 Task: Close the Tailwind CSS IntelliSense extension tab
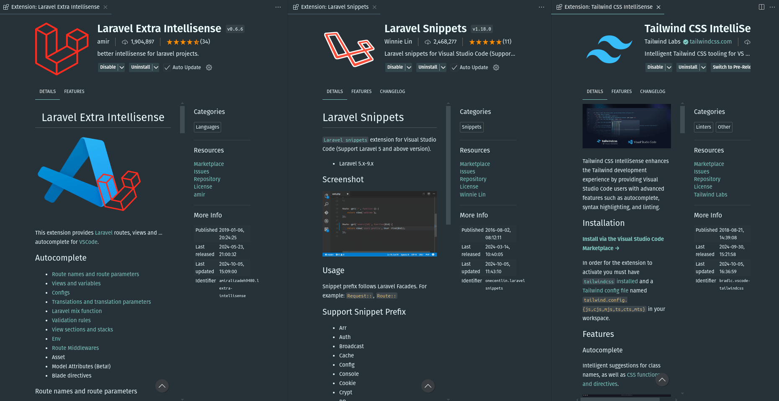[658, 7]
